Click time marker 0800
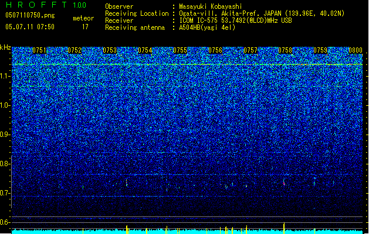 click(356, 50)
